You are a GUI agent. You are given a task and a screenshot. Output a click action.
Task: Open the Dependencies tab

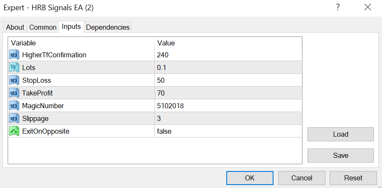(108, 27)
